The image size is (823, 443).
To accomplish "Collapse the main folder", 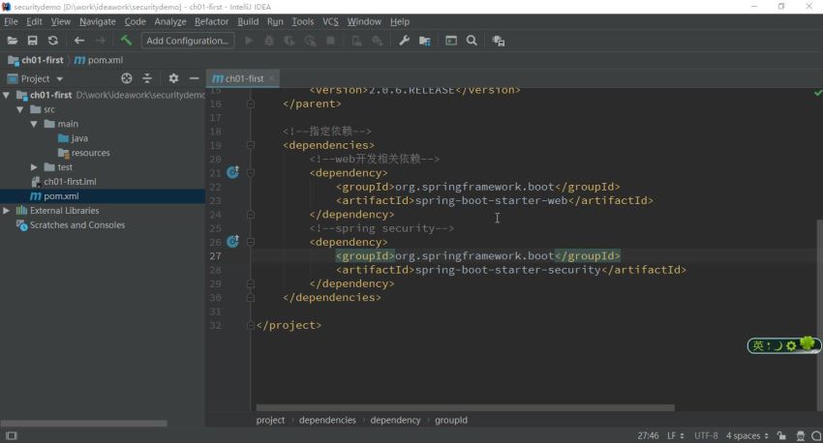I will 34,124.
